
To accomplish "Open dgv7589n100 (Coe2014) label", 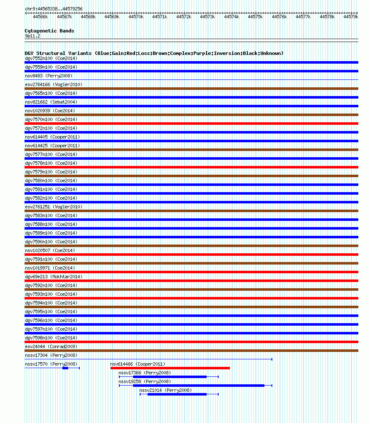I will click(x=51, y=233).
